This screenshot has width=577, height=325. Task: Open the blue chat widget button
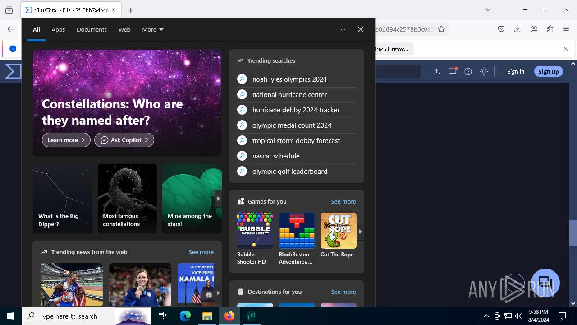click(x=545, y=283)
